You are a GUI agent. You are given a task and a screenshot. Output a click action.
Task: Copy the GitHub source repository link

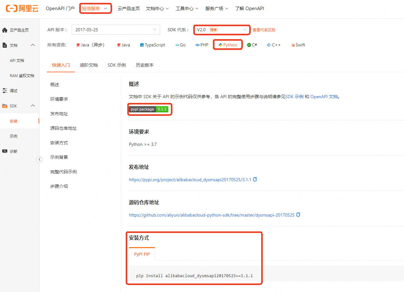coord(298,215)
